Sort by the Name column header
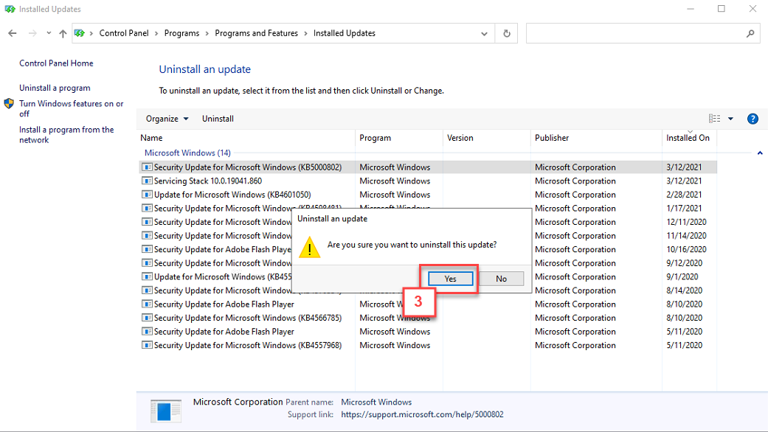Screen dimensions: 768x432 coord(246,138)
